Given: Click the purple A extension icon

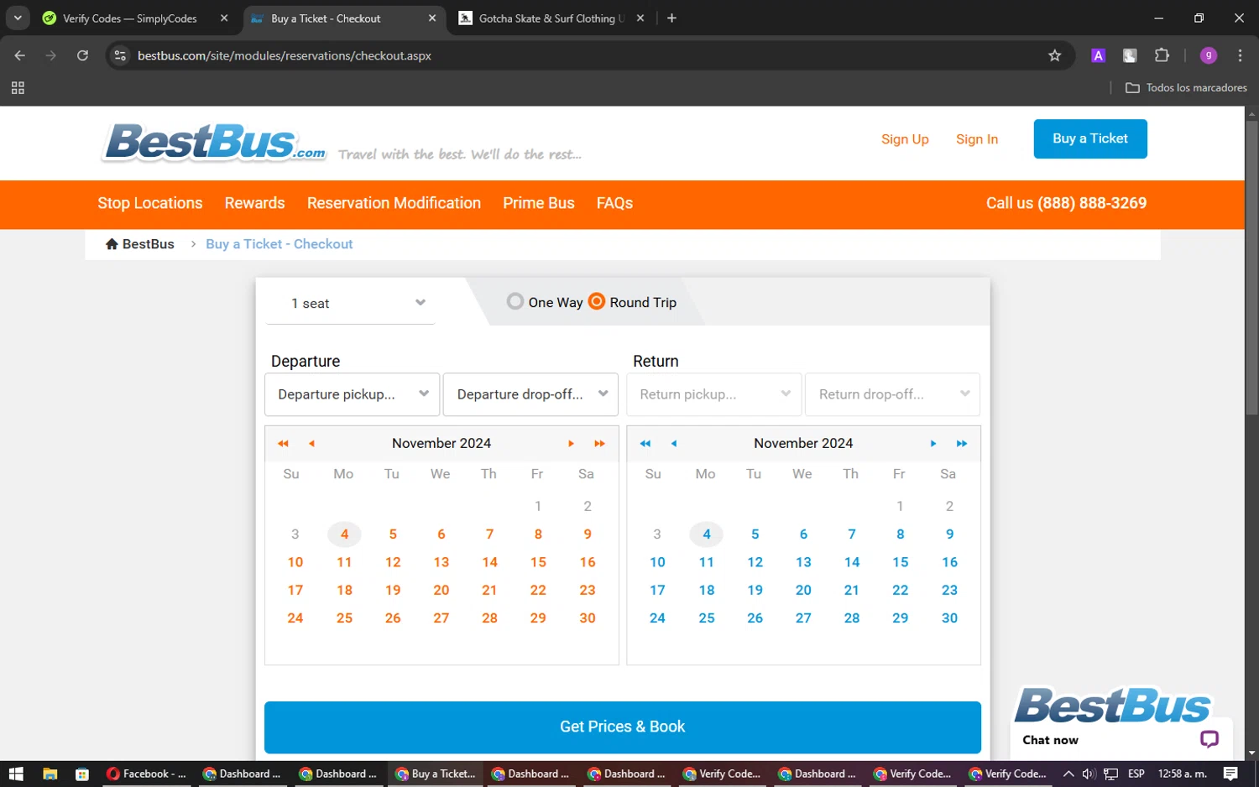Looking at the screenshot, I should click(x=1098, y=55).
